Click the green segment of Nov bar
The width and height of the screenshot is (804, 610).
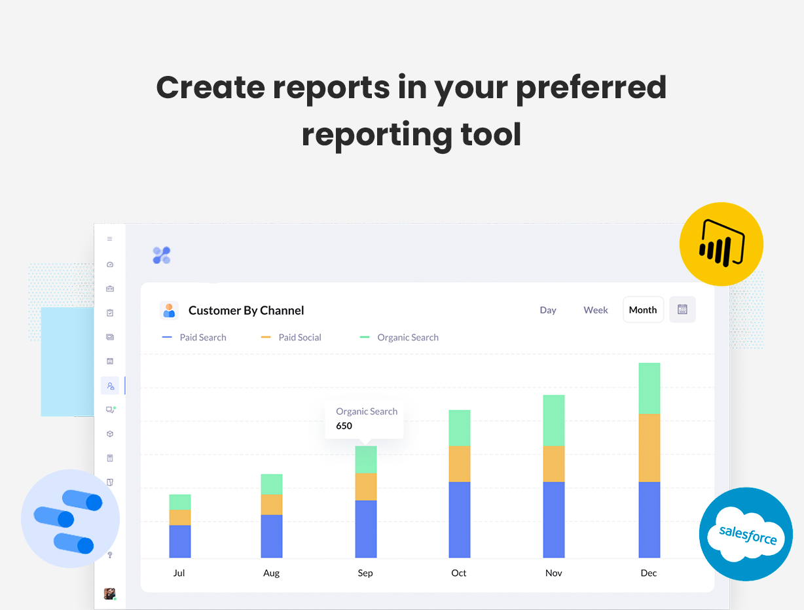[x=554, y=421]
